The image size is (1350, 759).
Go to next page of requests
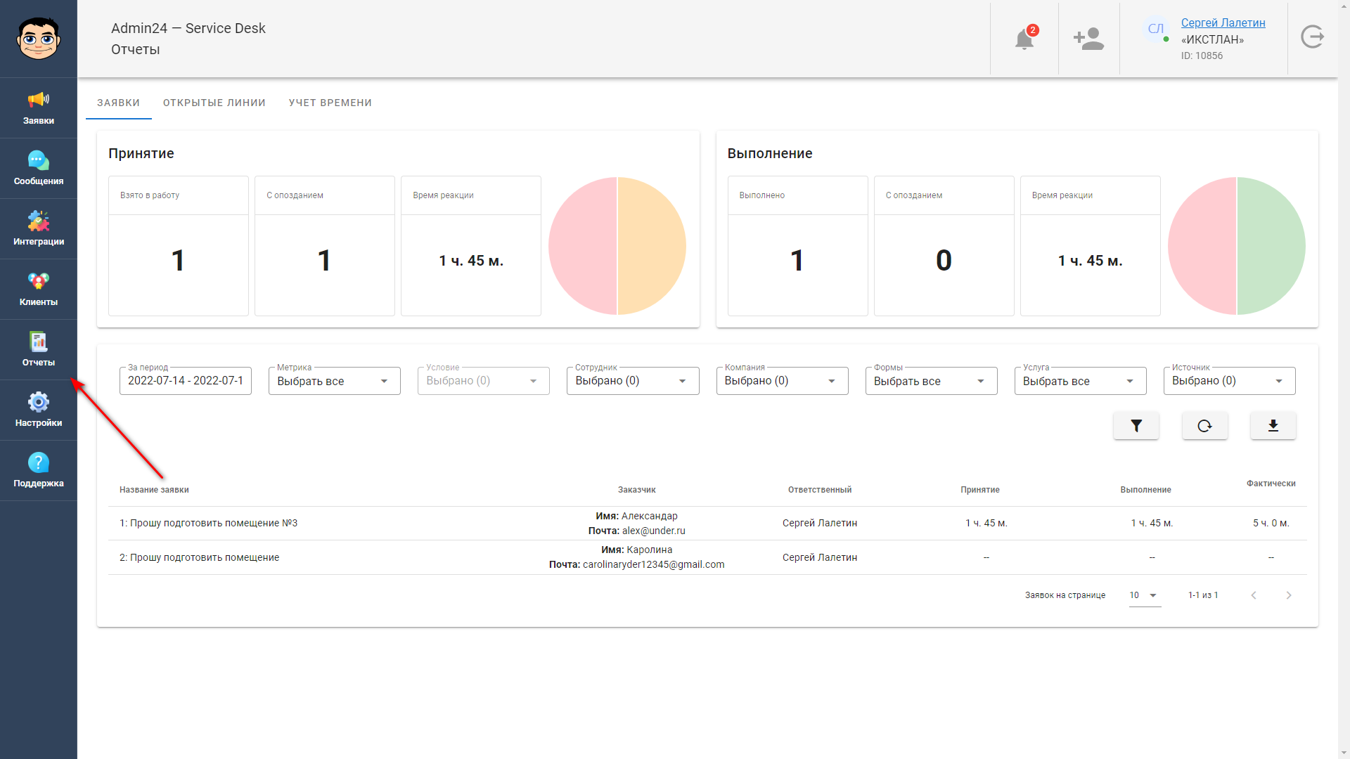[x=1289, y=595]
